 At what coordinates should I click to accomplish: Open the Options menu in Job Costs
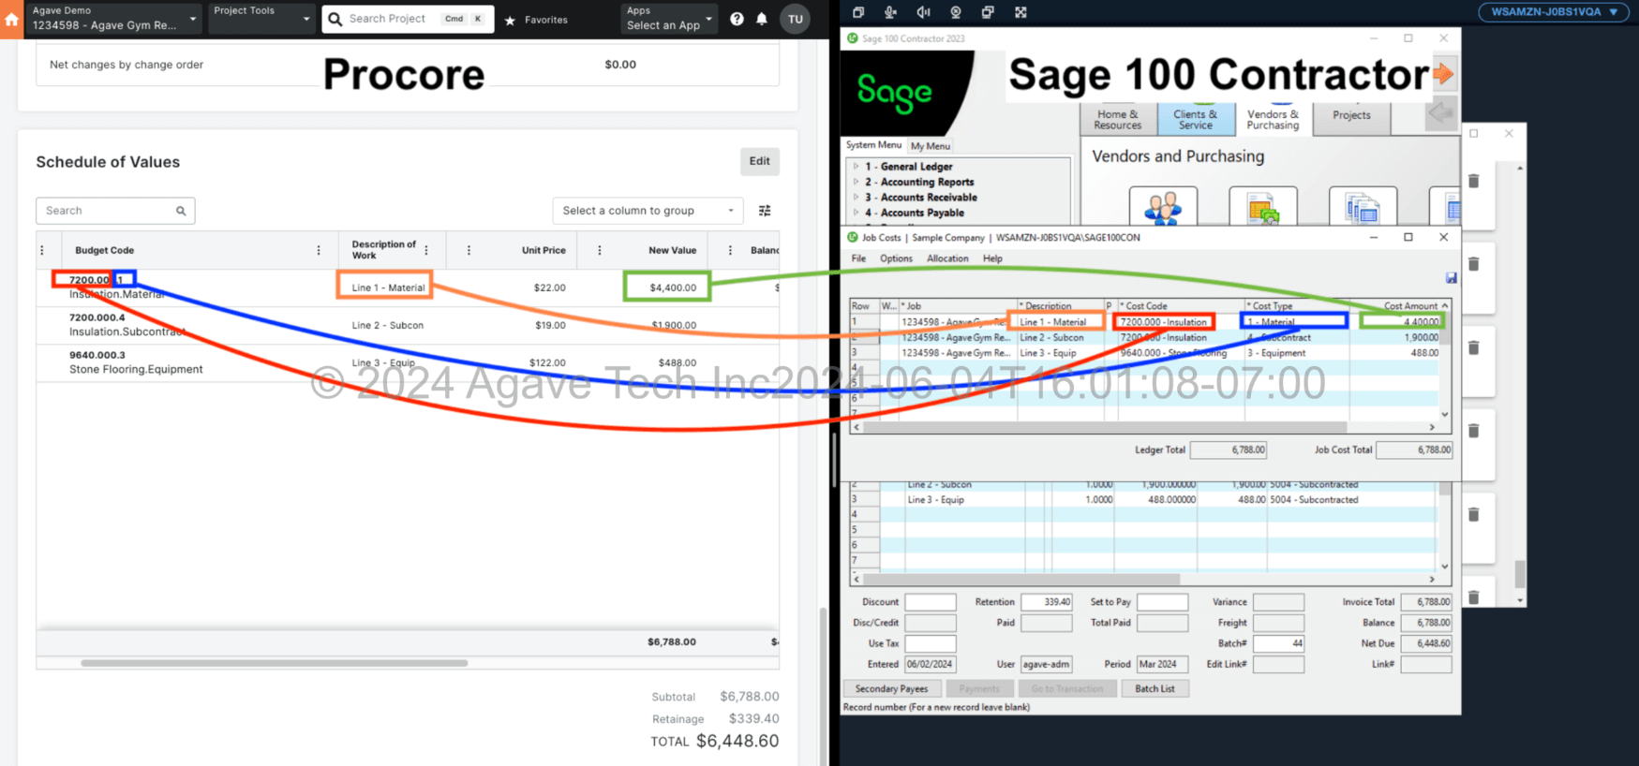click(896, 258)
